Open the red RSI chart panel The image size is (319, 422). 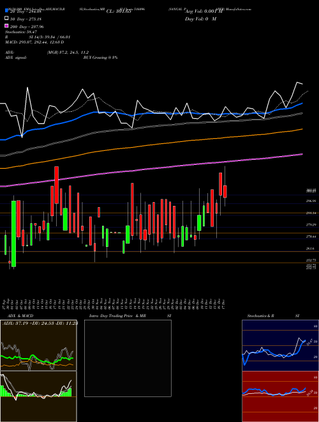(280, 396)
